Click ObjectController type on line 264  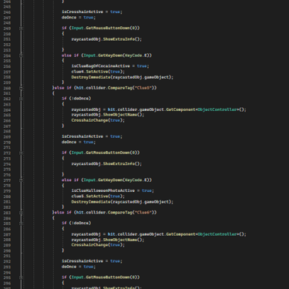coord(218,109)
